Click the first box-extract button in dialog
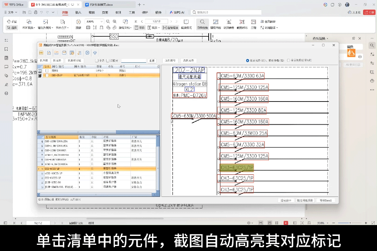 [x=44, y=60]
